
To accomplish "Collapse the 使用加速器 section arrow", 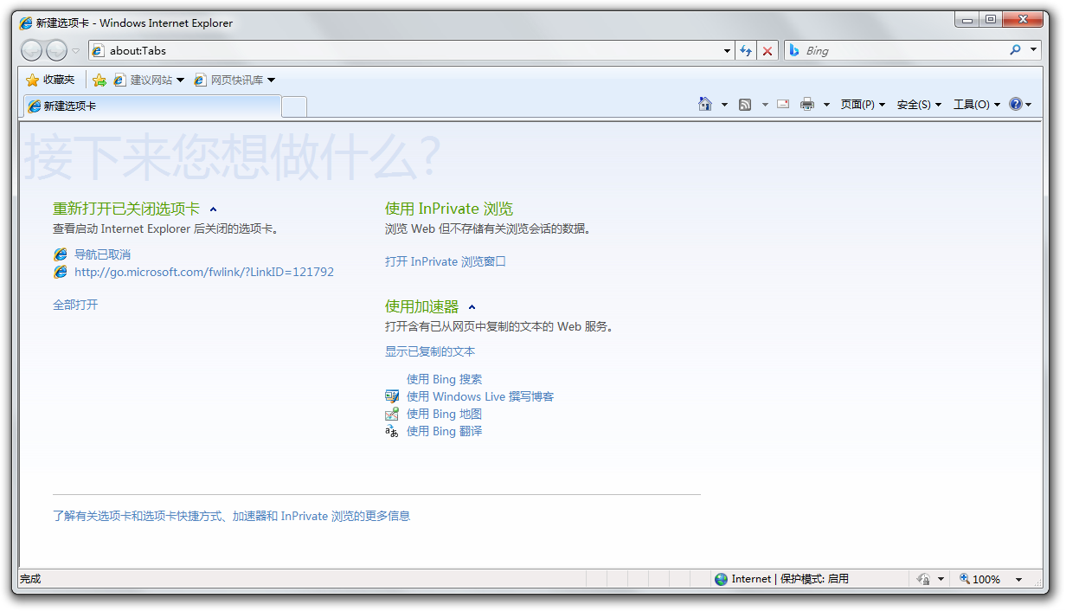I will 472,307.
